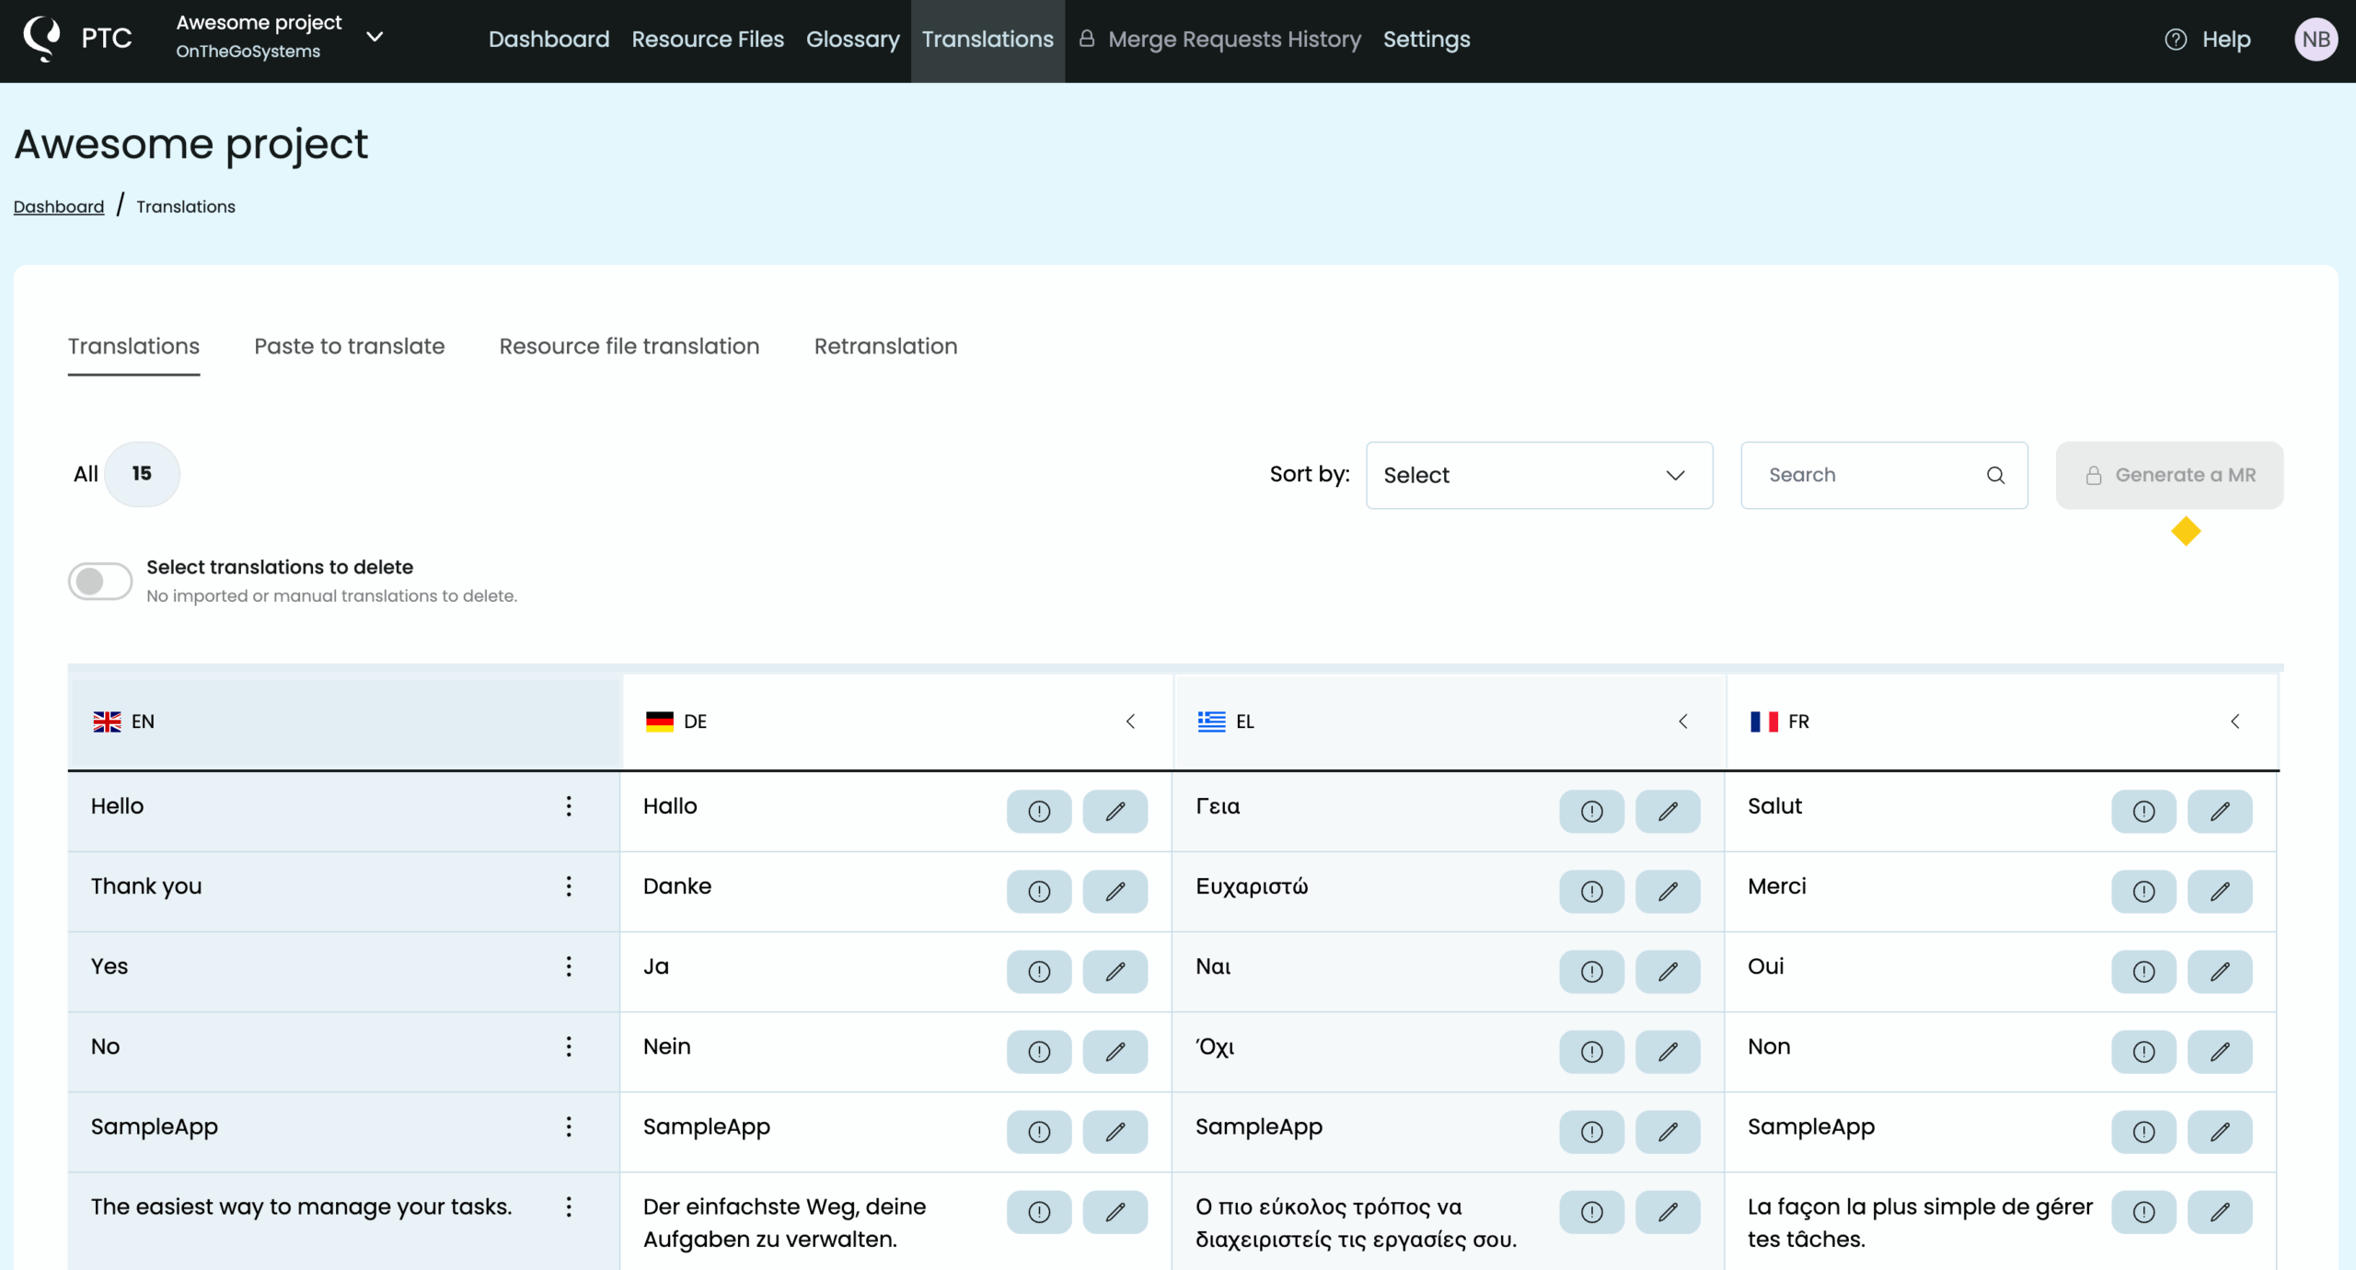The width and height of the screenshot is (2356, 1270).
Task: Collapse the FR column chevron
Action: tap(2235, 722)
